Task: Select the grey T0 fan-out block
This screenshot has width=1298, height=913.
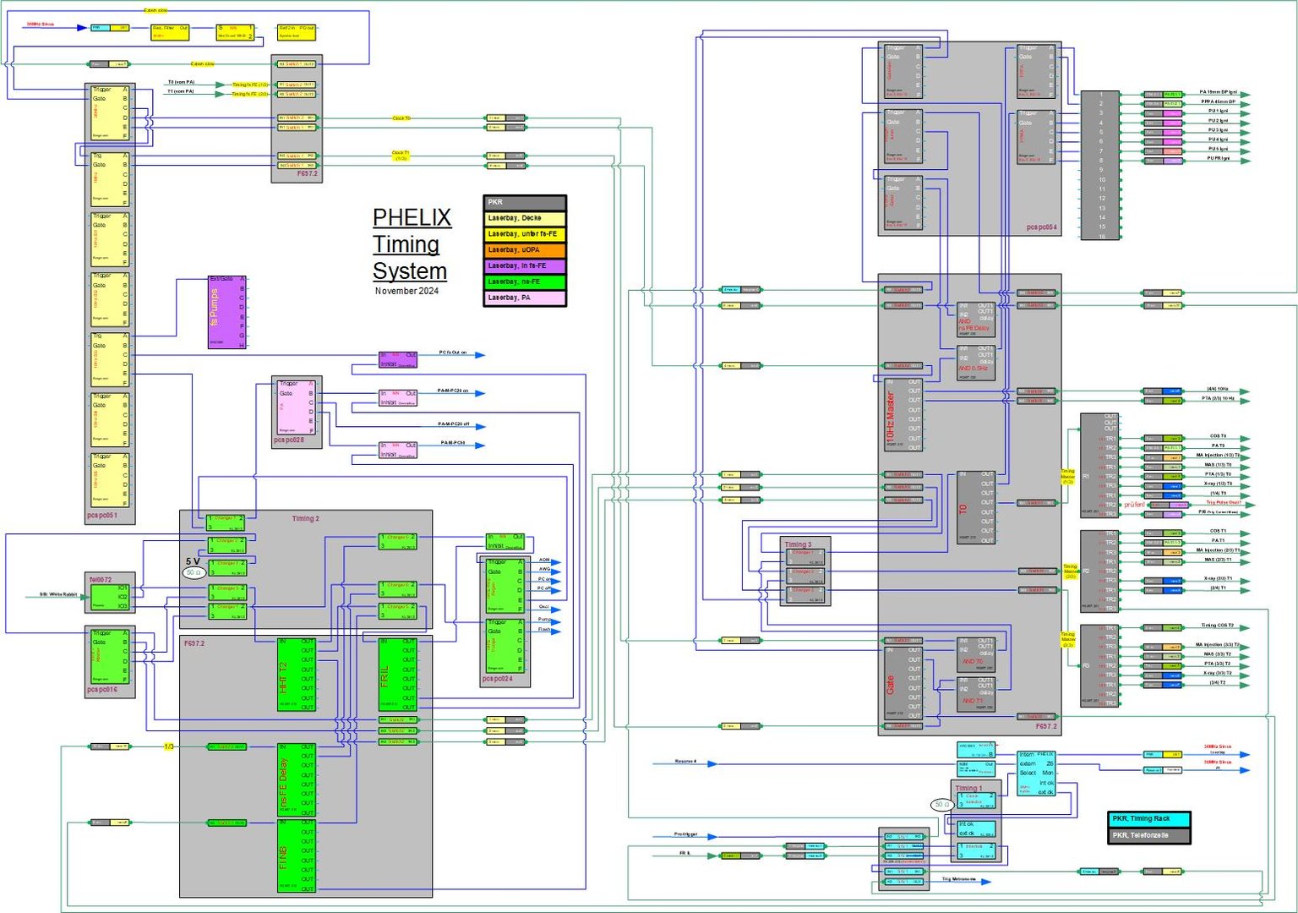Action: pos(976,506)
